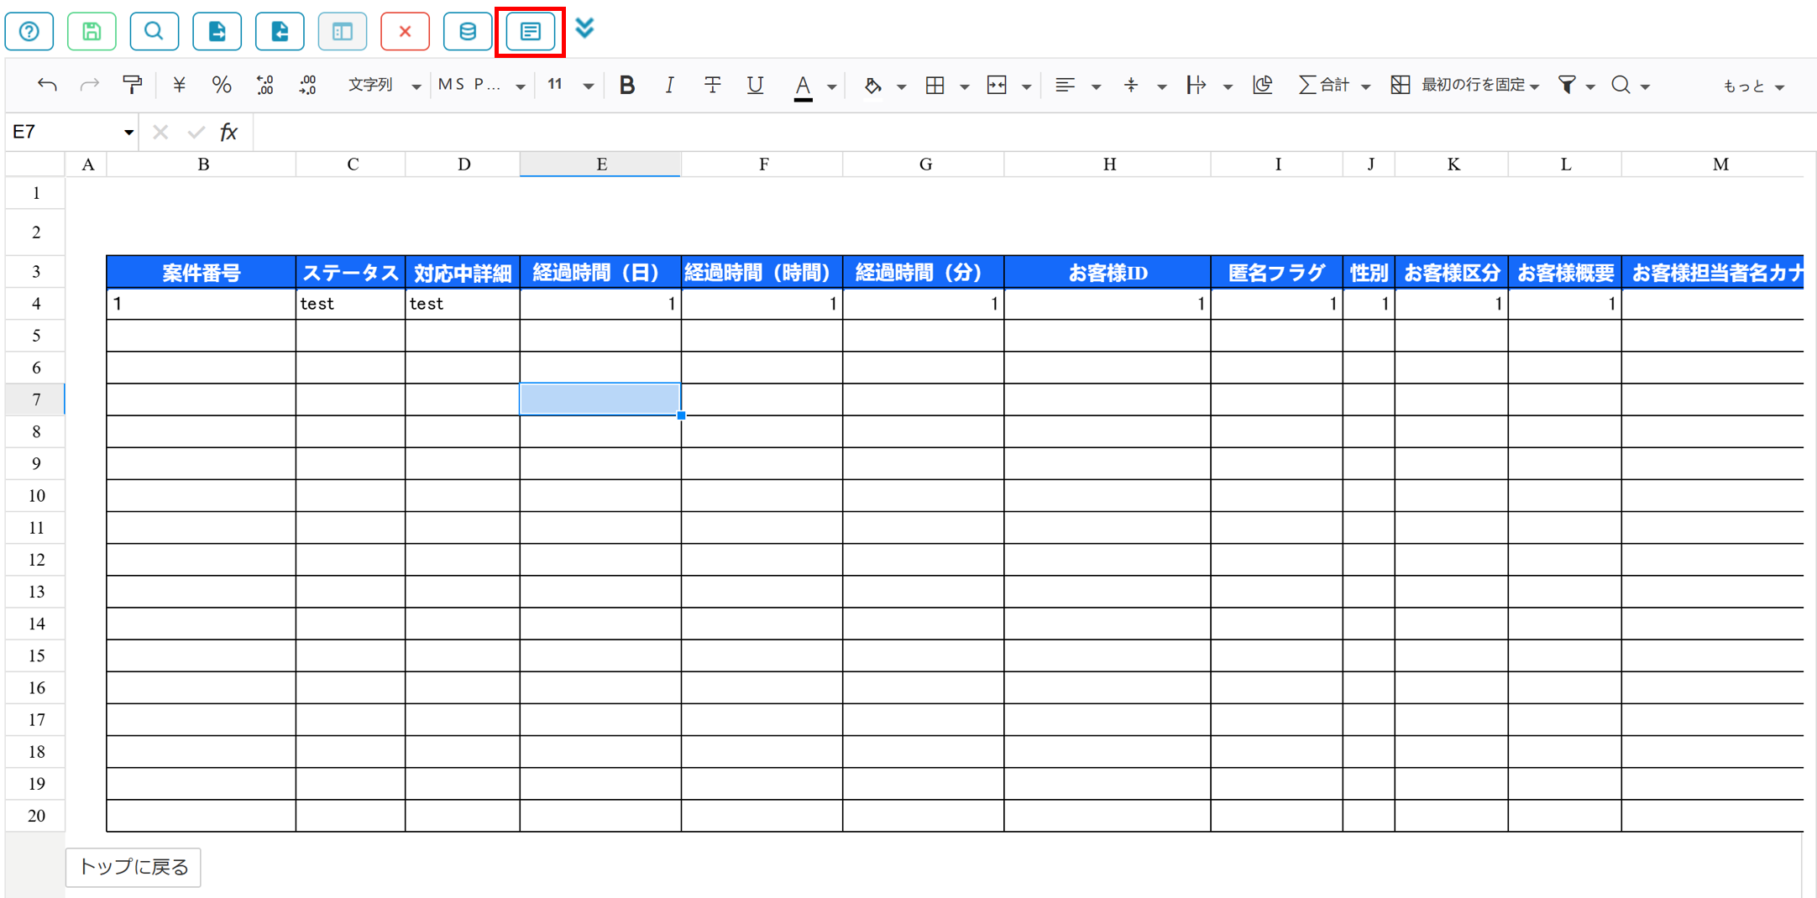This screenshot has width=1817, height=898.
Task: Redo the last action
Action: [x=90, y=85]
